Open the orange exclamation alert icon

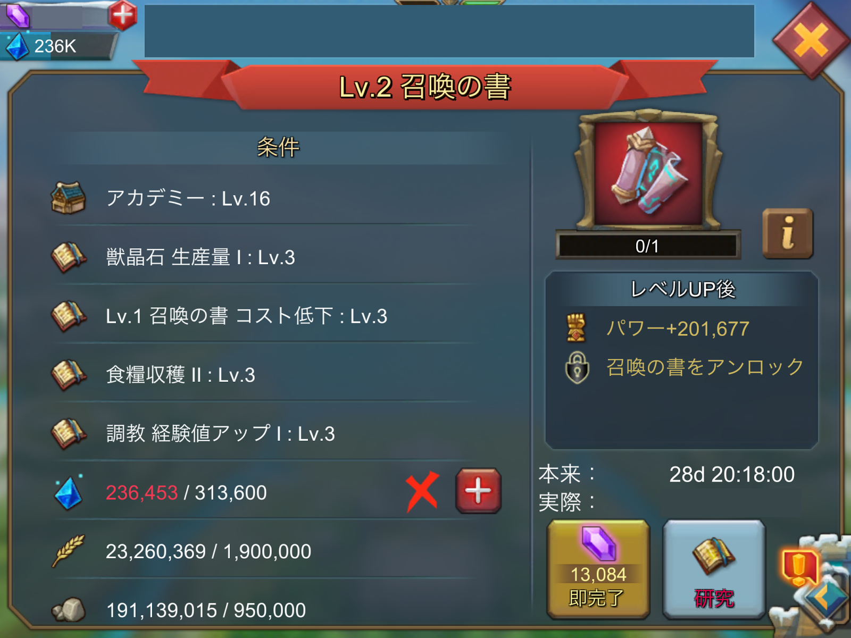tap(799, 568)
